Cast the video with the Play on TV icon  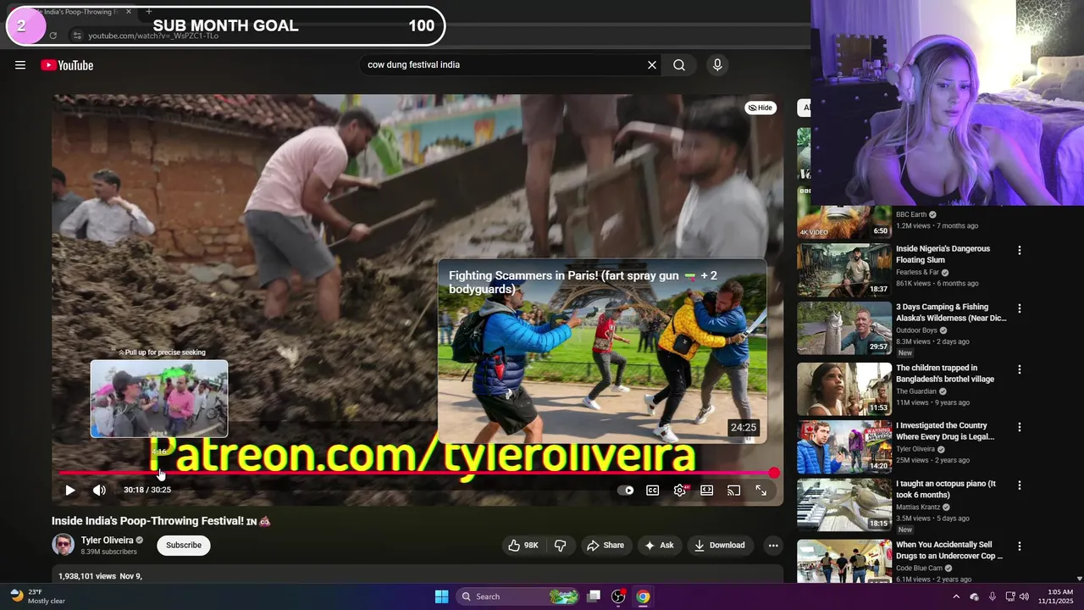pos(734,490)
